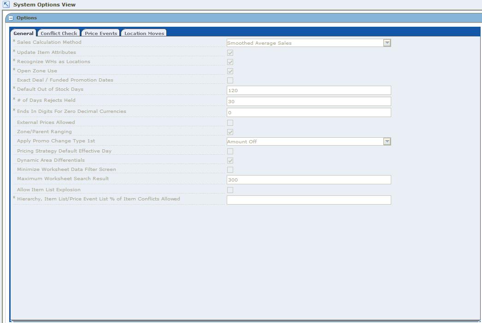This screenshot has height=323, width=482.
Task: Enable Minimize Worksheet Data Filter Screen
Action: [x=230, y=170]
